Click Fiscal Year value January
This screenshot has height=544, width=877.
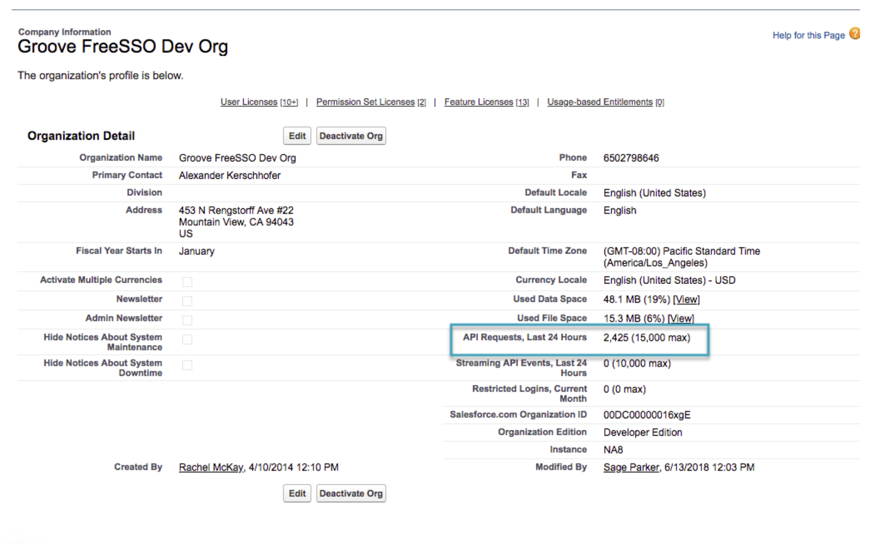pos(196,251)
